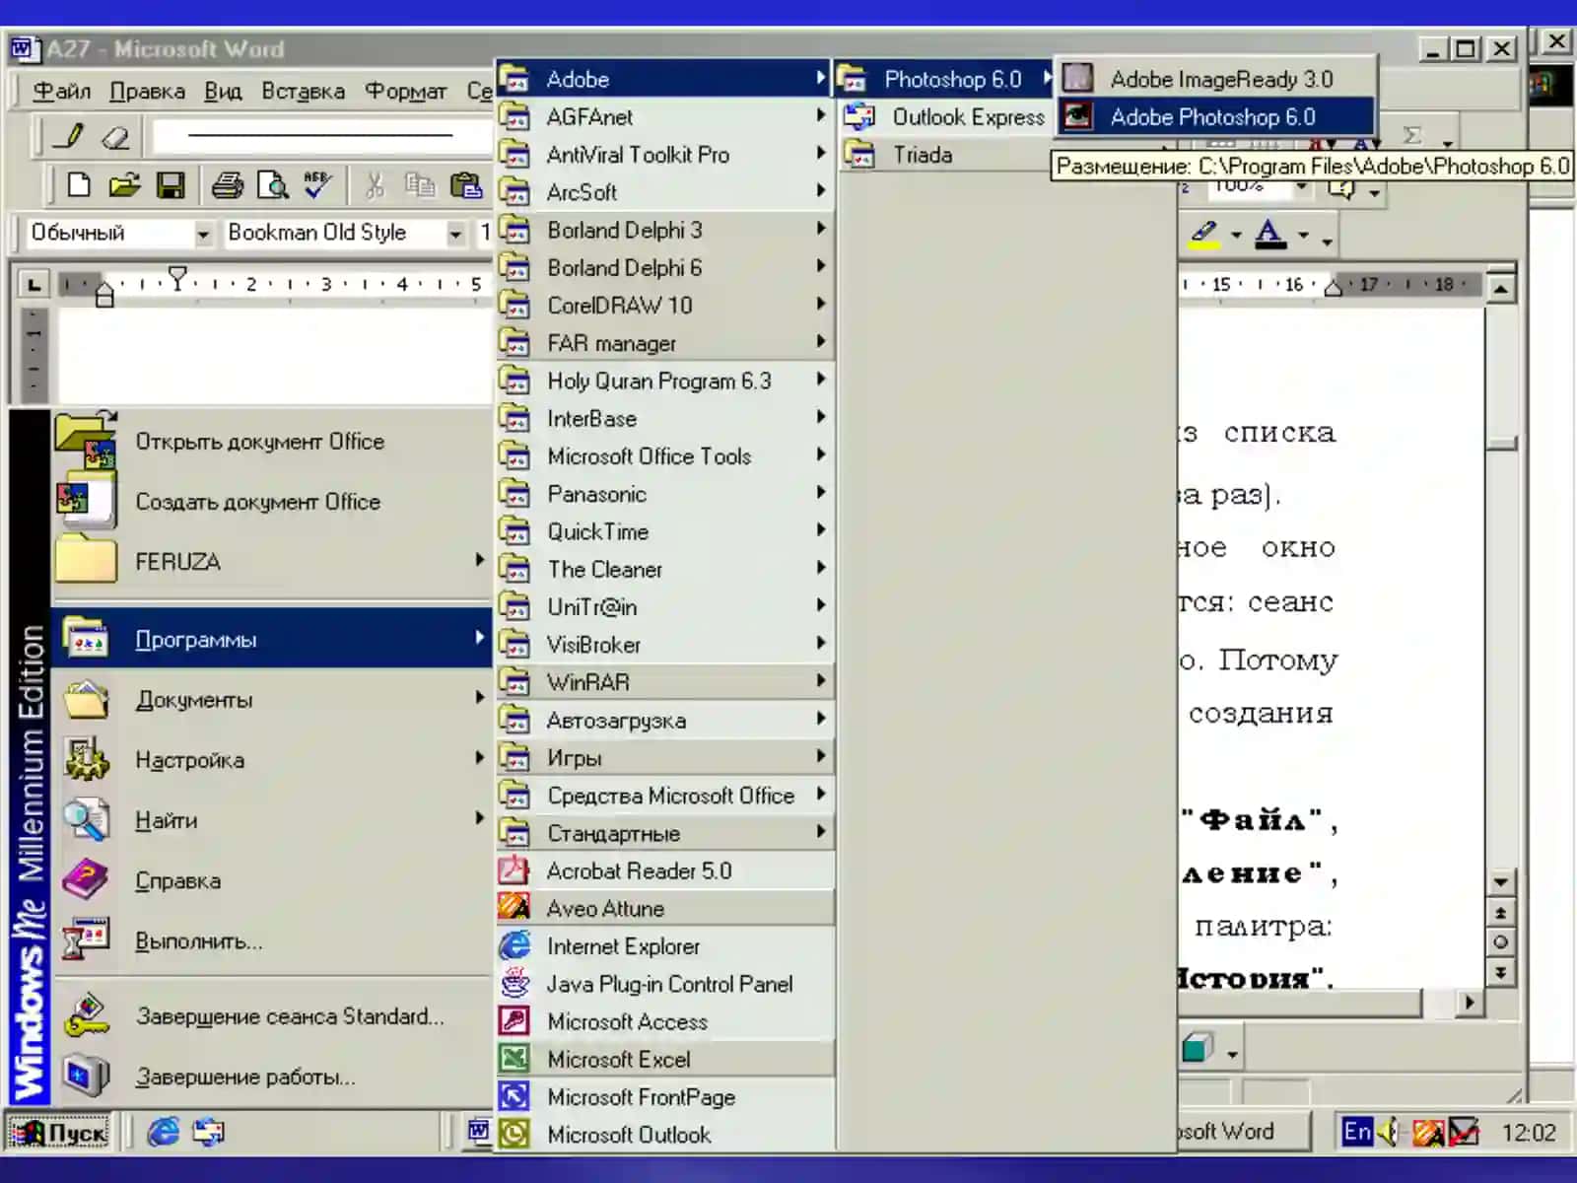Select Справка in the Start menu

click(x=273, y=880)
